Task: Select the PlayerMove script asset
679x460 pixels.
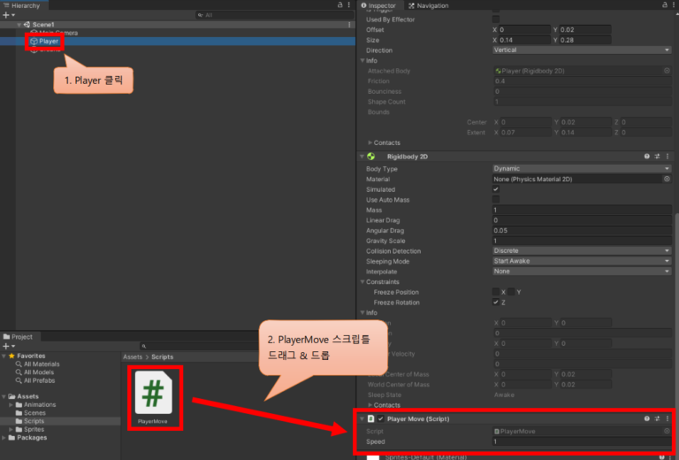Action: pos(154,397)
